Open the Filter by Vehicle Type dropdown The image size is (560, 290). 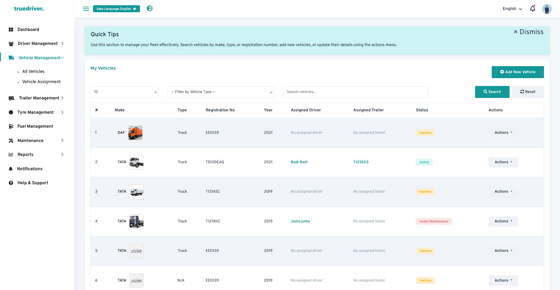pyautogui.click(x=220, y=92)
